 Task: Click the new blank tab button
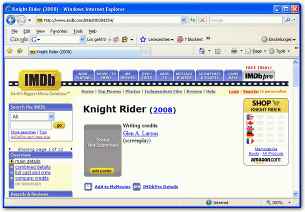pos(145,52)
